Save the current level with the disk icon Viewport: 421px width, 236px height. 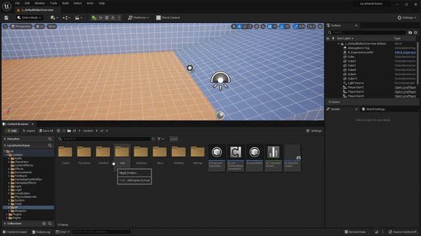(x=6, y=18)
